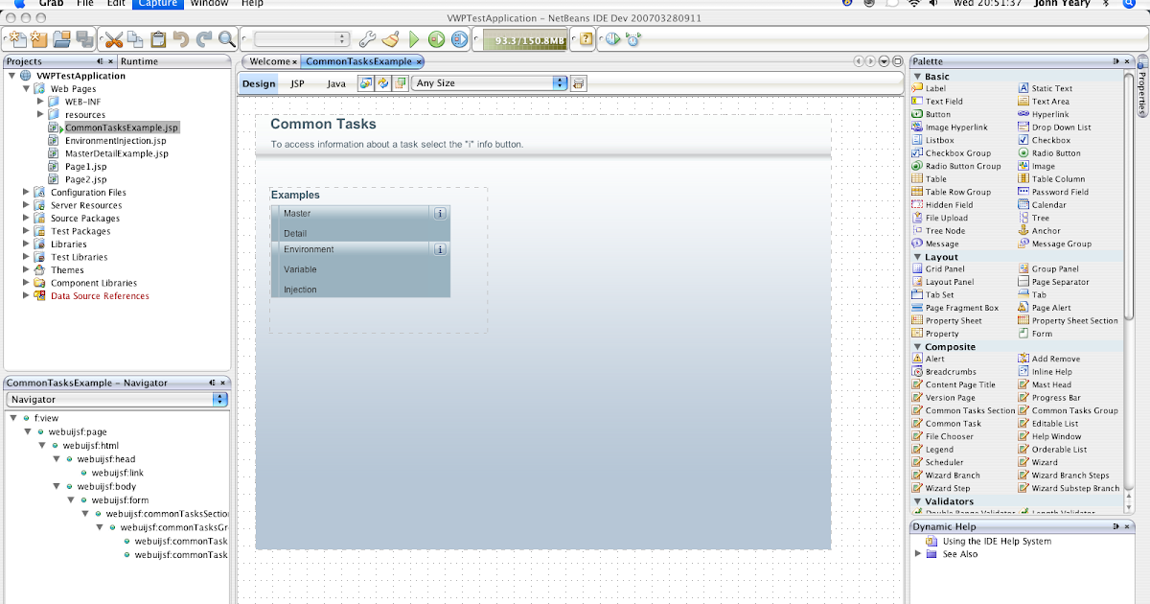Collapse the Web Pages folder

tap(26, 89)
